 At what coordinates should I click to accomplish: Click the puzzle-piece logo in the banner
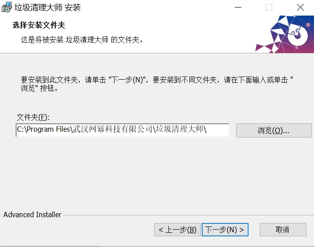tap(298, 34)
